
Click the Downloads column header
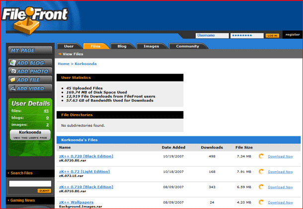tap(212, 147)
